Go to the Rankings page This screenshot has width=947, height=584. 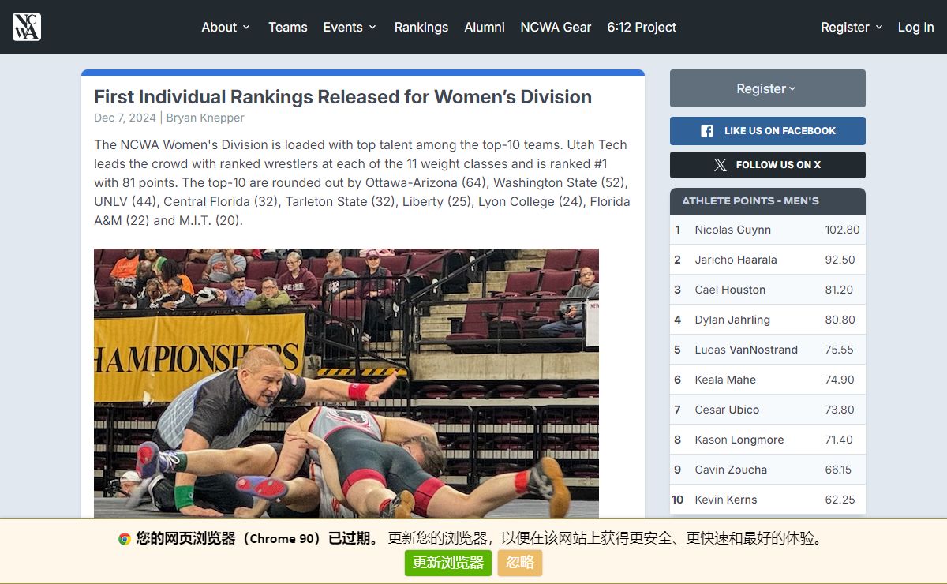coord(421,27)
